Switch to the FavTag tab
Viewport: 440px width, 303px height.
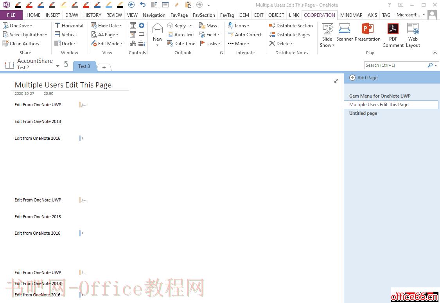227,15
